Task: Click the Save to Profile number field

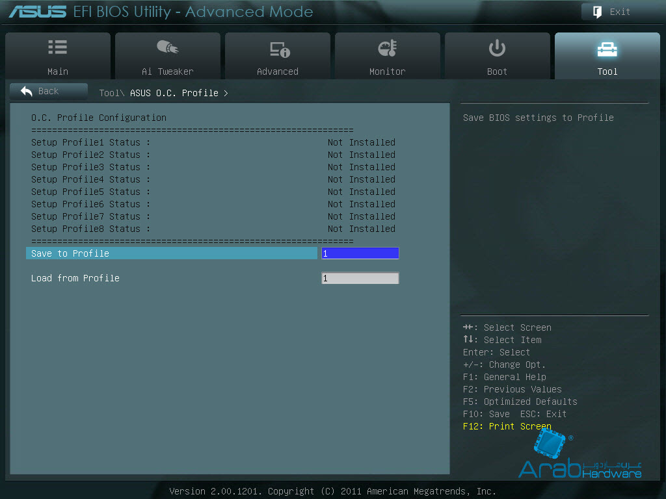Action: (360, 253)
